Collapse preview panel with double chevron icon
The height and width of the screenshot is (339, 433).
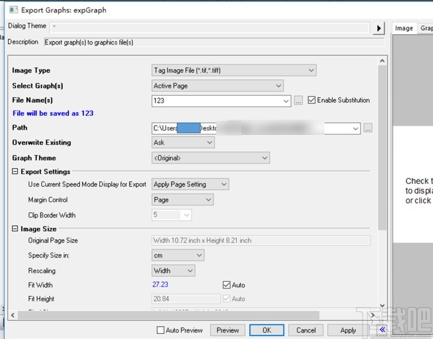(382, 330)
